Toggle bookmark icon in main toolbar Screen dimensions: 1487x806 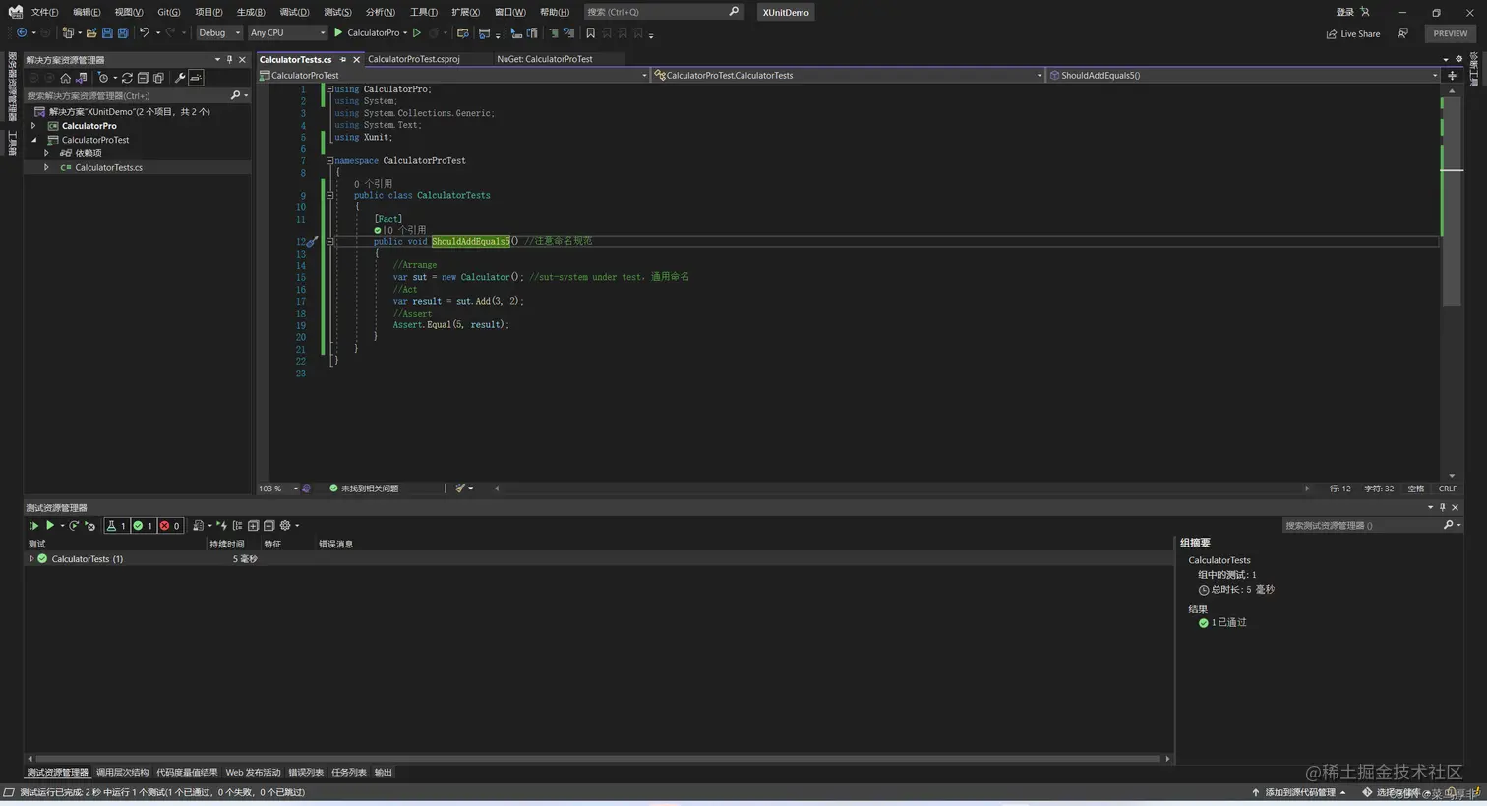pos(590,32)
